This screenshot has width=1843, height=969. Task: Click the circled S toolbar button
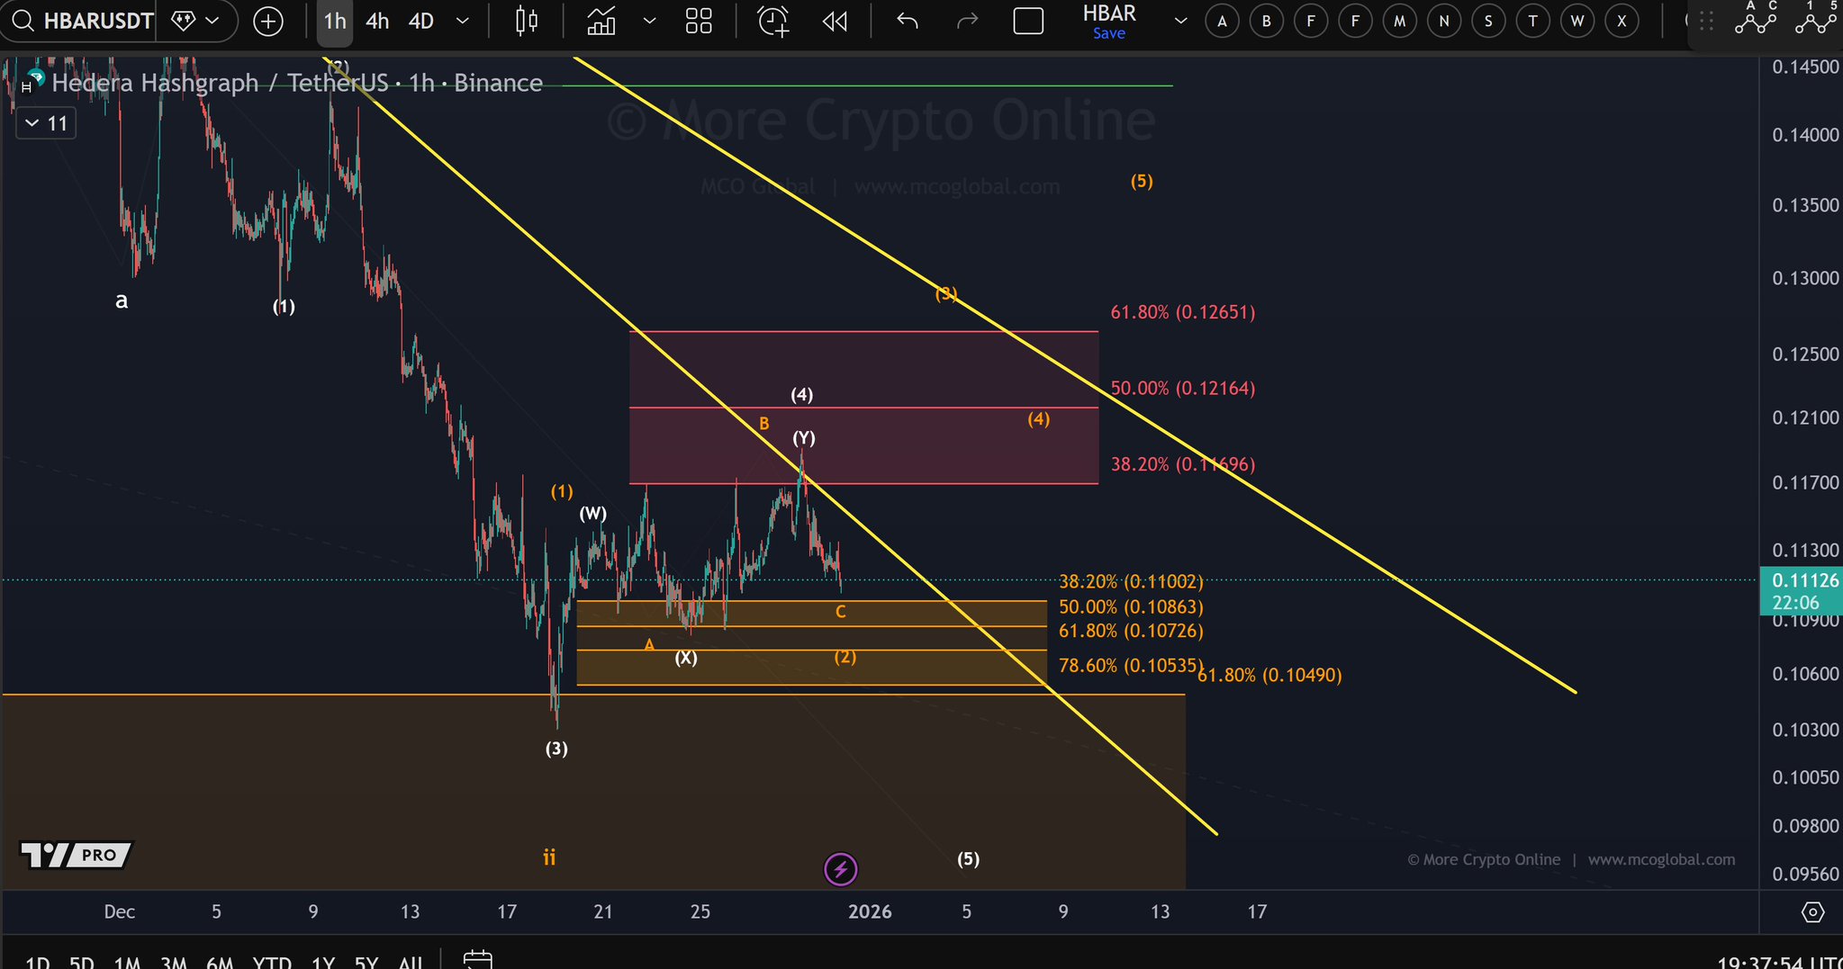pyautogui.click(x=1488, y=22)
